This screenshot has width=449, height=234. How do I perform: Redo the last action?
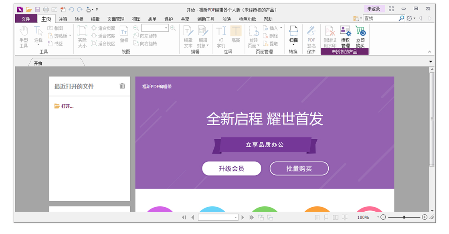[80, 10]
